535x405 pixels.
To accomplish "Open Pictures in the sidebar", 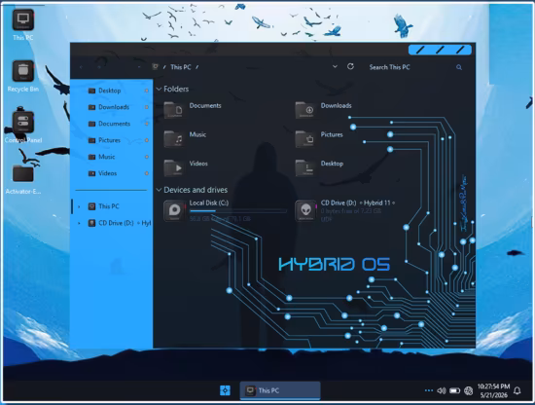I will pyautogui.click(x=112, y=140).
